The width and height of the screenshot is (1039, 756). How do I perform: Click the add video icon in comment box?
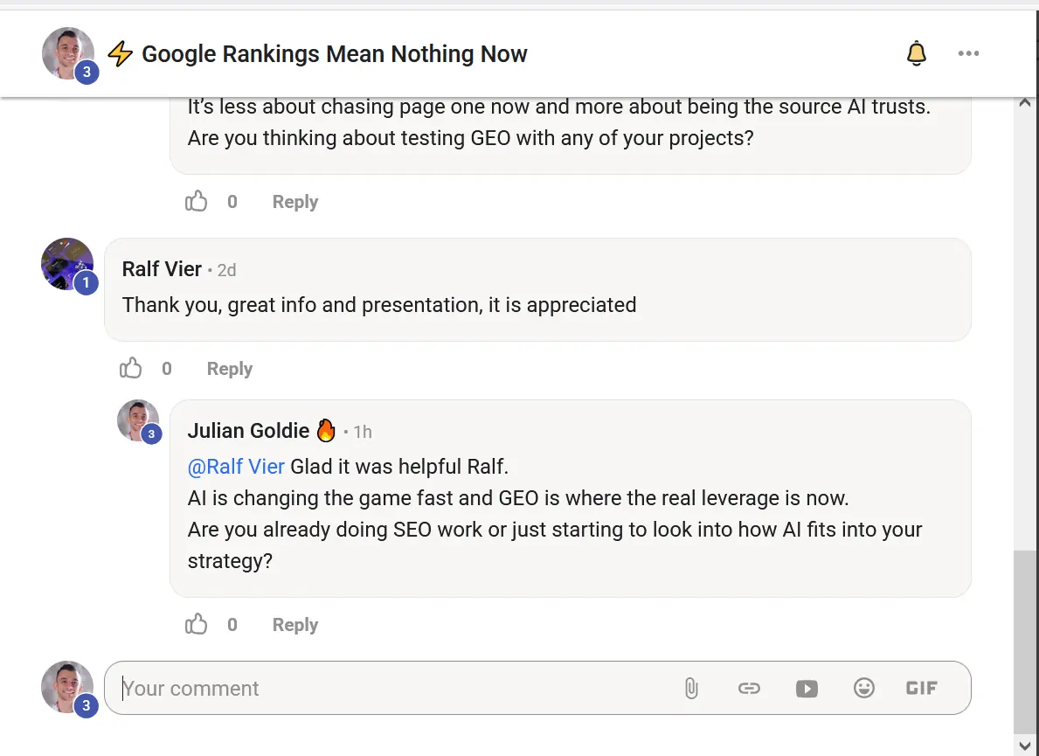point(807,689)
